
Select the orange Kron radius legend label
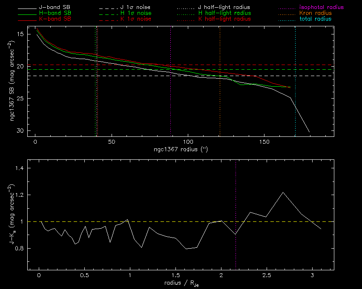(316, 14)
